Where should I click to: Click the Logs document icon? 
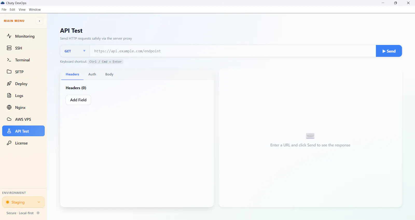click(x=9, y=95)
